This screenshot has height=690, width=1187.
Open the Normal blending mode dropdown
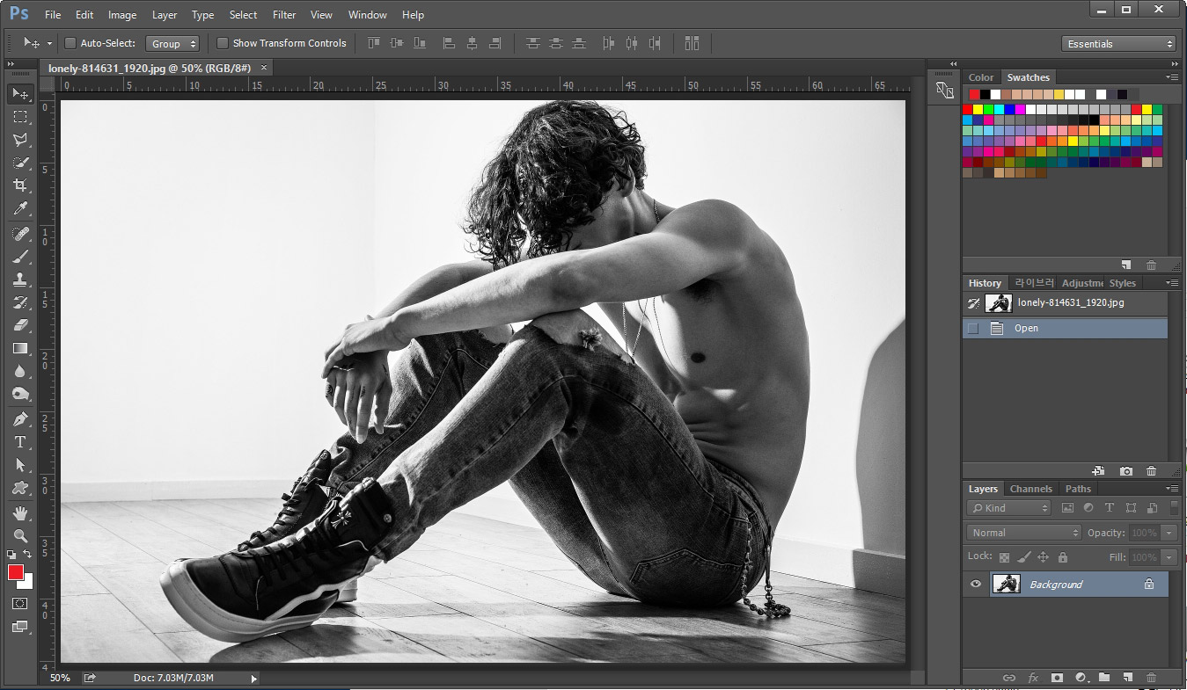(1024, 533)
